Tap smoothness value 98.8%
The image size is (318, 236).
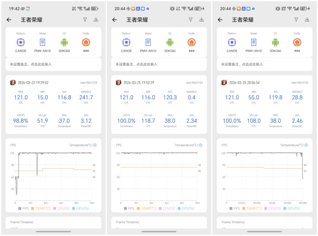click(x=21, y=121)
